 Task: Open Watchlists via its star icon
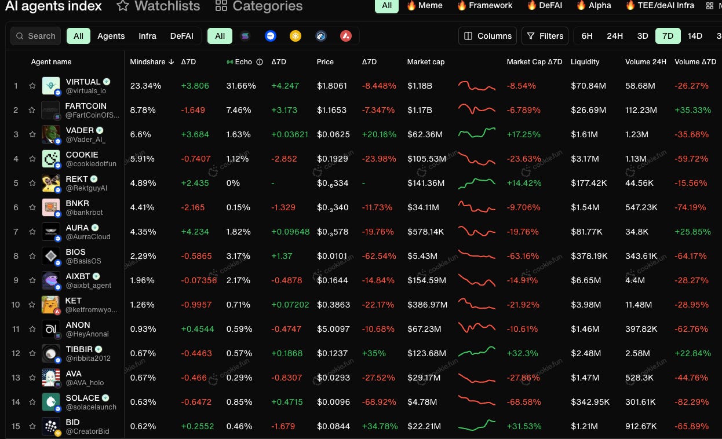pos(122,6)
